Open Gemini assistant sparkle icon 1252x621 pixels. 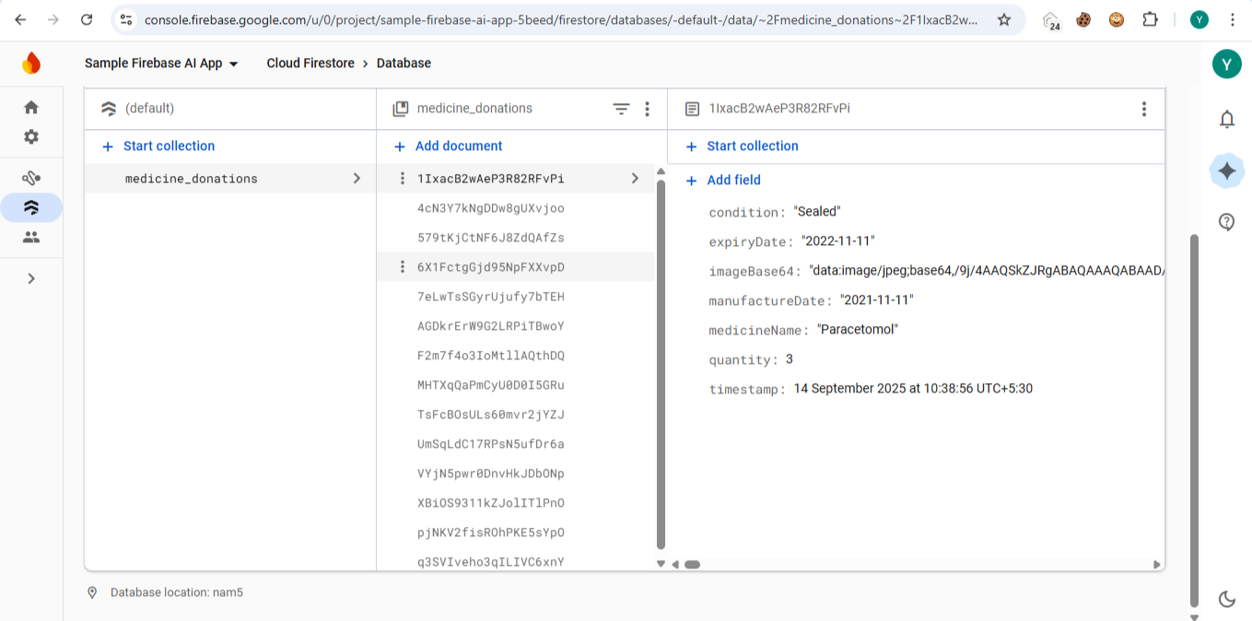1226,170
